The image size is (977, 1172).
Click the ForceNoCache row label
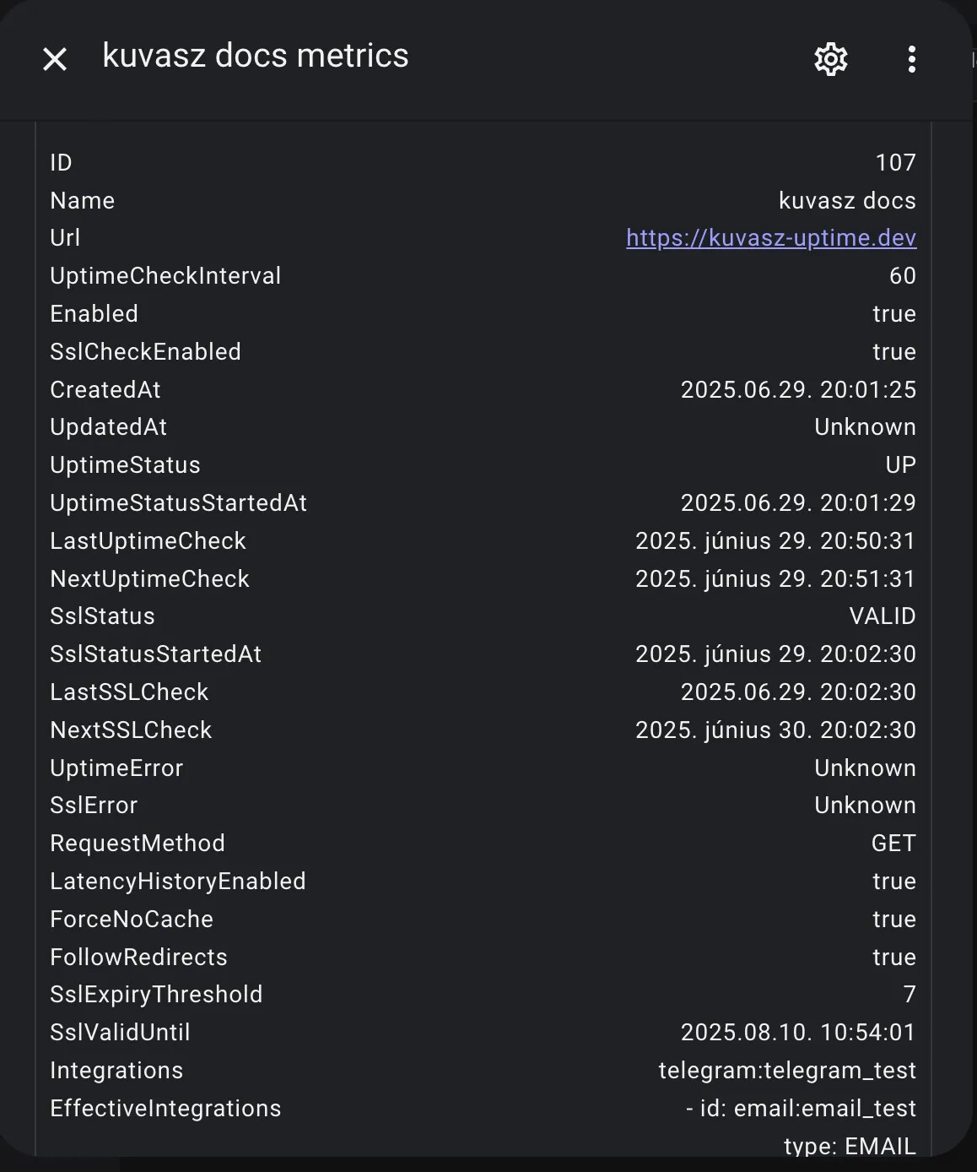(132, 919)
